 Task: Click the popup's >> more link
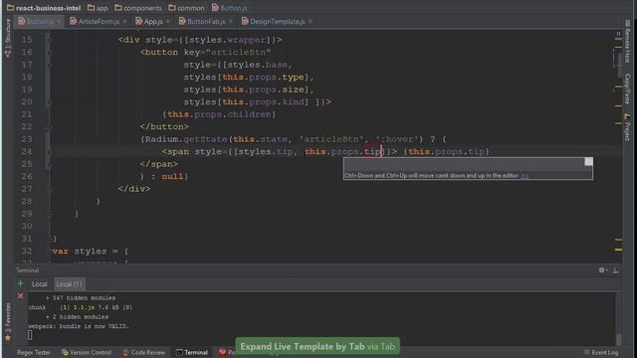(525, 176)
